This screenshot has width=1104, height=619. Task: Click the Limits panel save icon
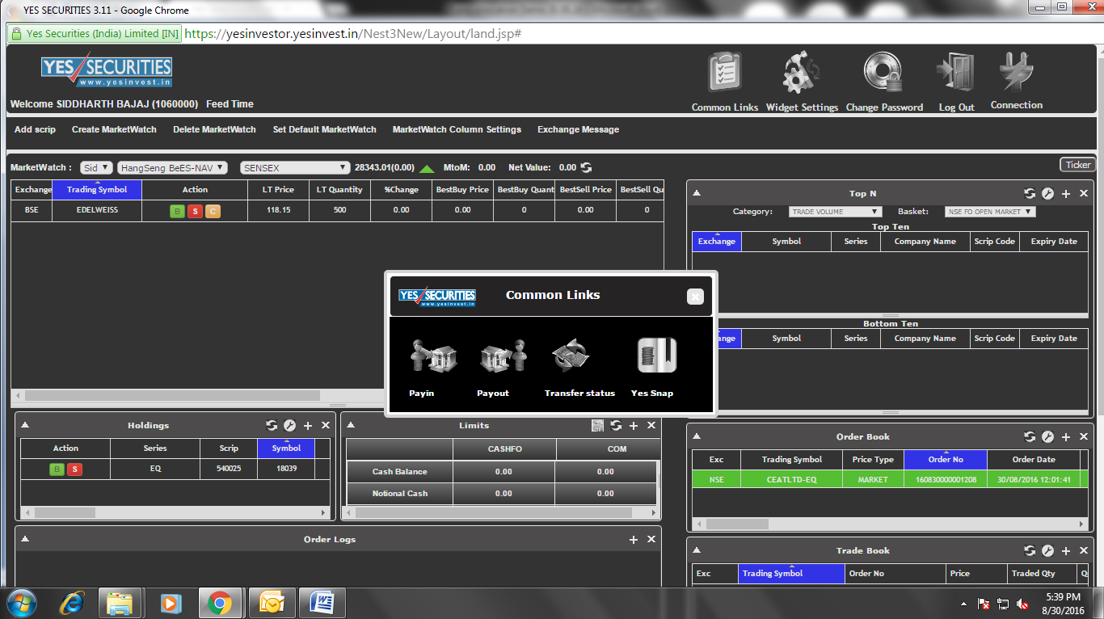pyautogui.click(x=598, y=426)
